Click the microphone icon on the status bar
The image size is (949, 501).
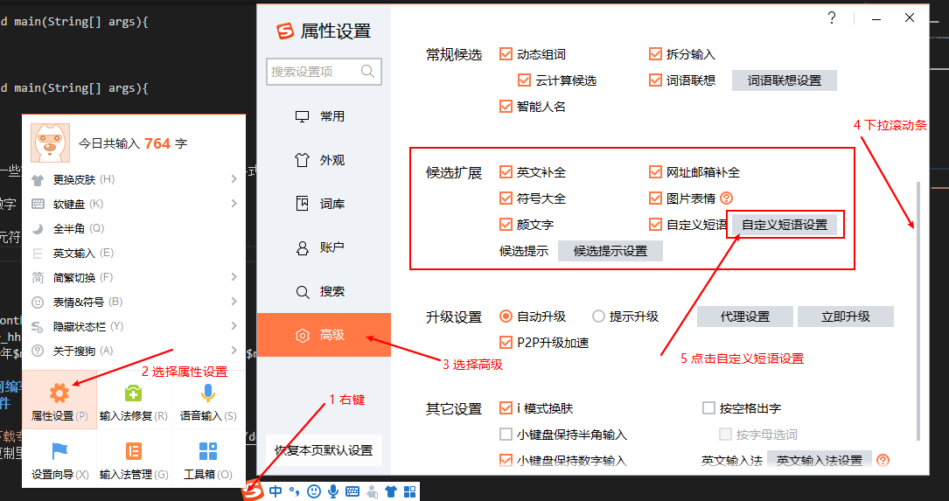pyautogui.click(x=333, y=491)
